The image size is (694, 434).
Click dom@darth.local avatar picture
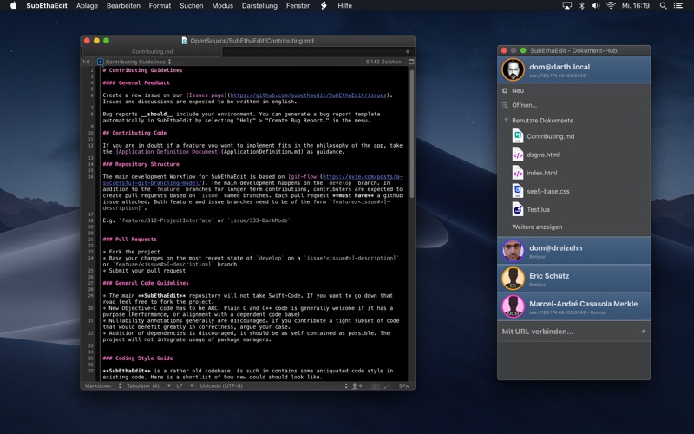513,69
